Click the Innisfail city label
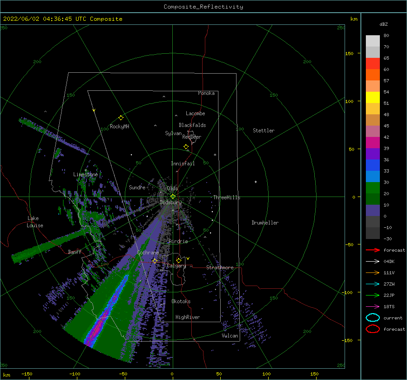The width and height of the screenshot is (407, 380). pos(183,164)
